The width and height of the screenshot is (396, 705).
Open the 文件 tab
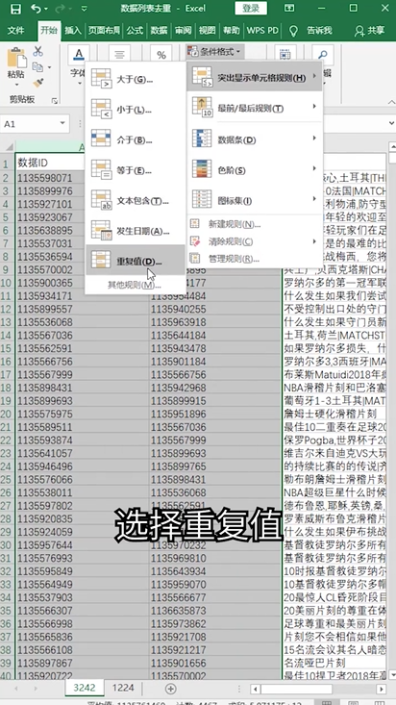coord(15,31)
